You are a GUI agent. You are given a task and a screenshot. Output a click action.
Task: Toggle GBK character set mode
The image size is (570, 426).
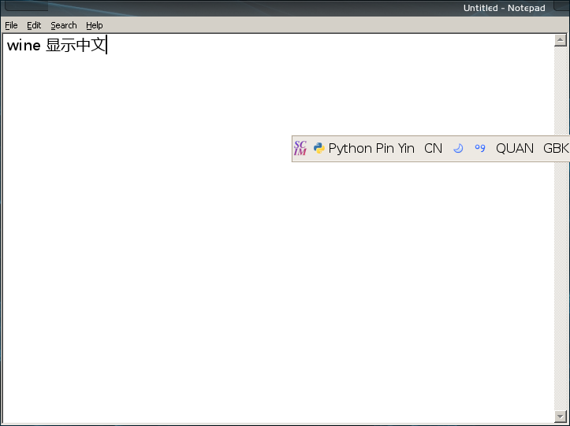point(556,148)
